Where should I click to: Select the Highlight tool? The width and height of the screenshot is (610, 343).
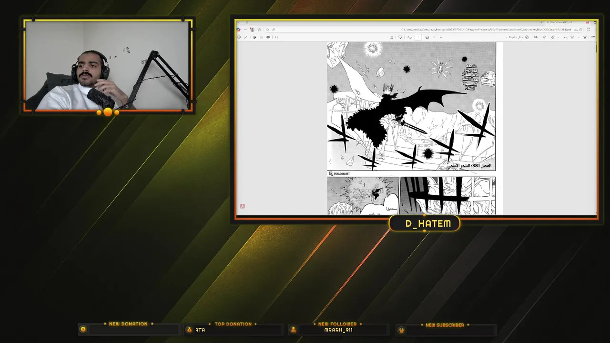coord(585,37)
